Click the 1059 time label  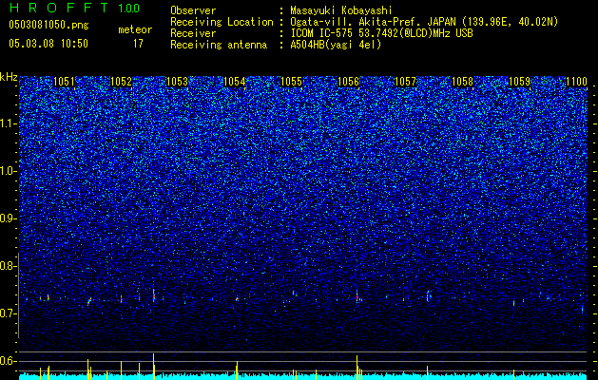coord(519,82)
